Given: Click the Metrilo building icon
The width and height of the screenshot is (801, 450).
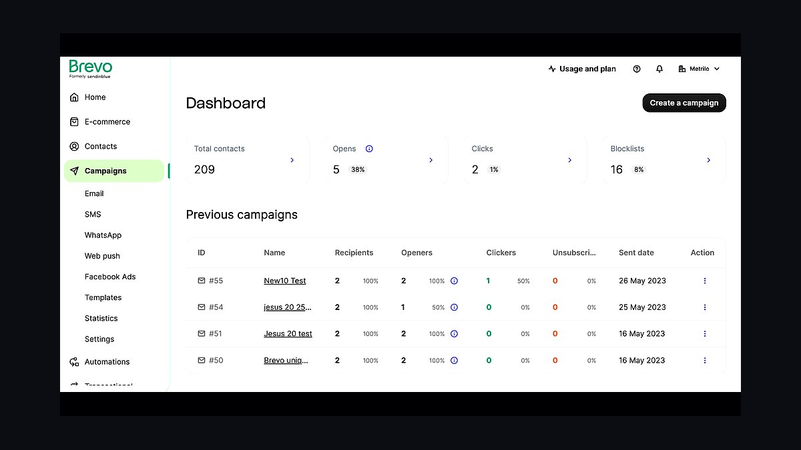Looking at the screenshot, I should point(682,69).
